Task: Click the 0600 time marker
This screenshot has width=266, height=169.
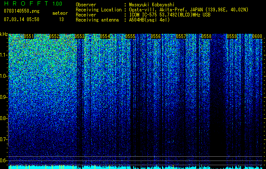Action: click(x=257, y=36)
